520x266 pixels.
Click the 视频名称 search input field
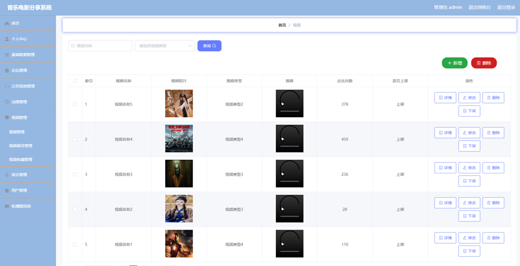[x=100, y=46]
